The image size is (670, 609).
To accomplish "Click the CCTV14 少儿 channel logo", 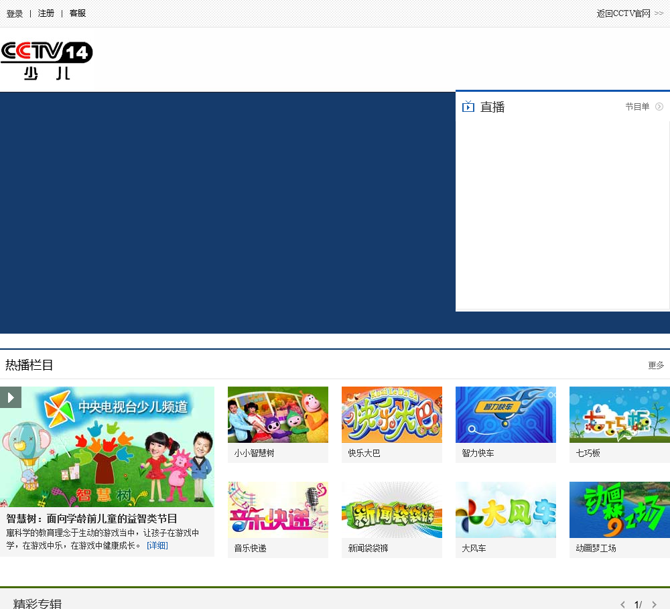I will [x=46, y=61].
